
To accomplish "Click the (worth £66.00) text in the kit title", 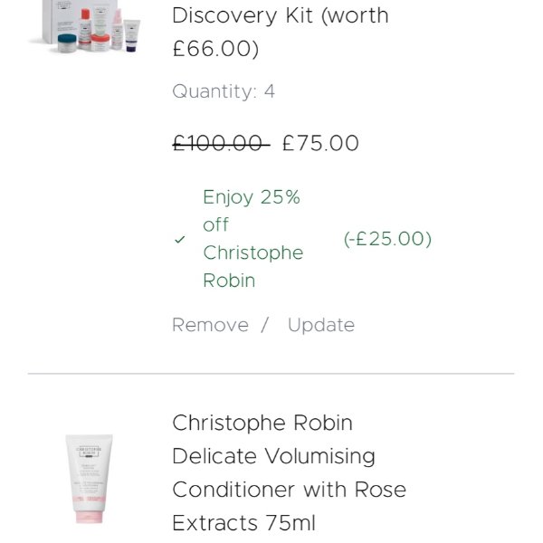I will click(215, 48).
